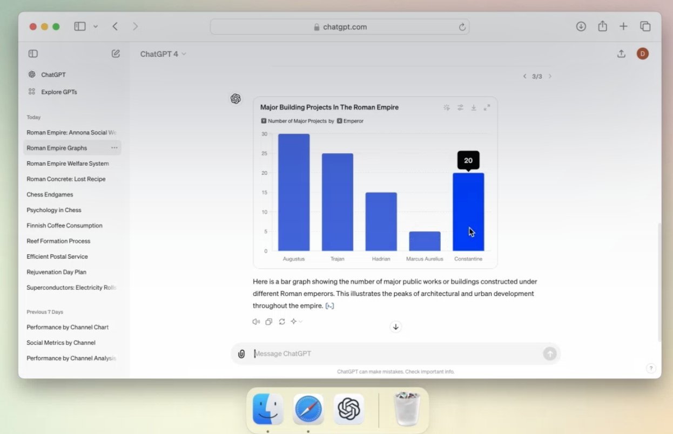
Task: Jump to bottom with down arrow button
Action: (395, 327)
